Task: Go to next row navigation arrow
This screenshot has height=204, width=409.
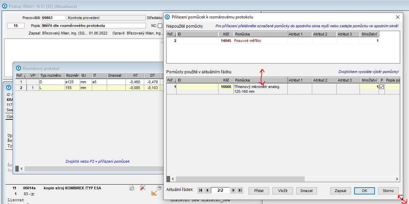Action: point(233,190)
